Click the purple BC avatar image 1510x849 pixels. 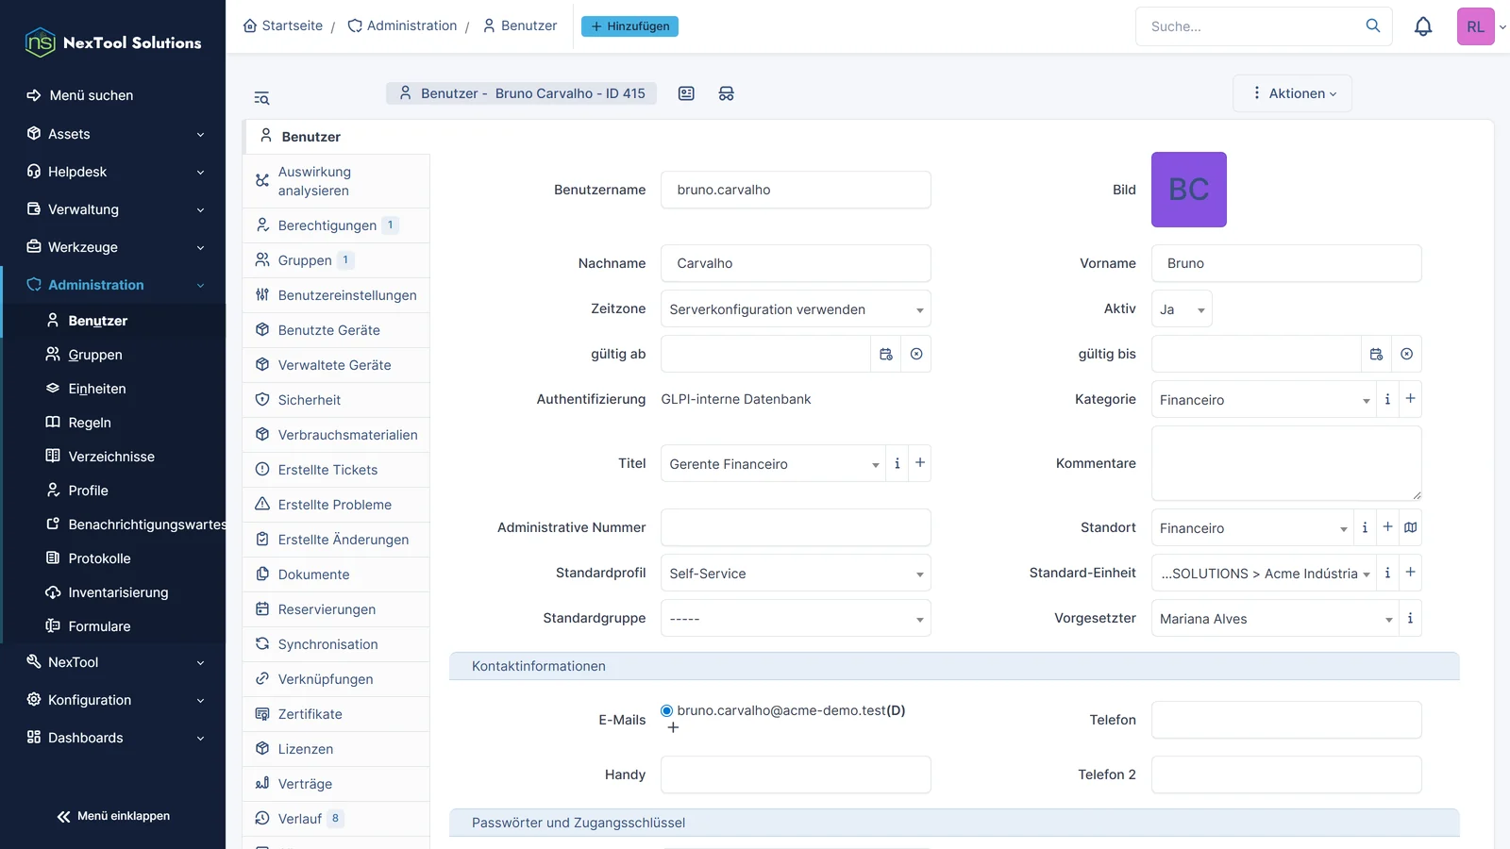point(1189,190)
